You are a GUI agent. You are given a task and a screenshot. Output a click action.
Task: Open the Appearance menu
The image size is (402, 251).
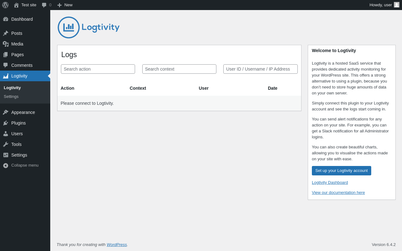coord(25,112)
